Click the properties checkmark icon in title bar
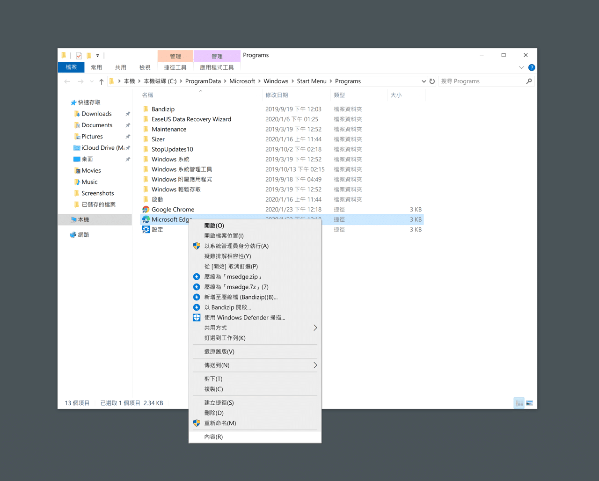 79,56
